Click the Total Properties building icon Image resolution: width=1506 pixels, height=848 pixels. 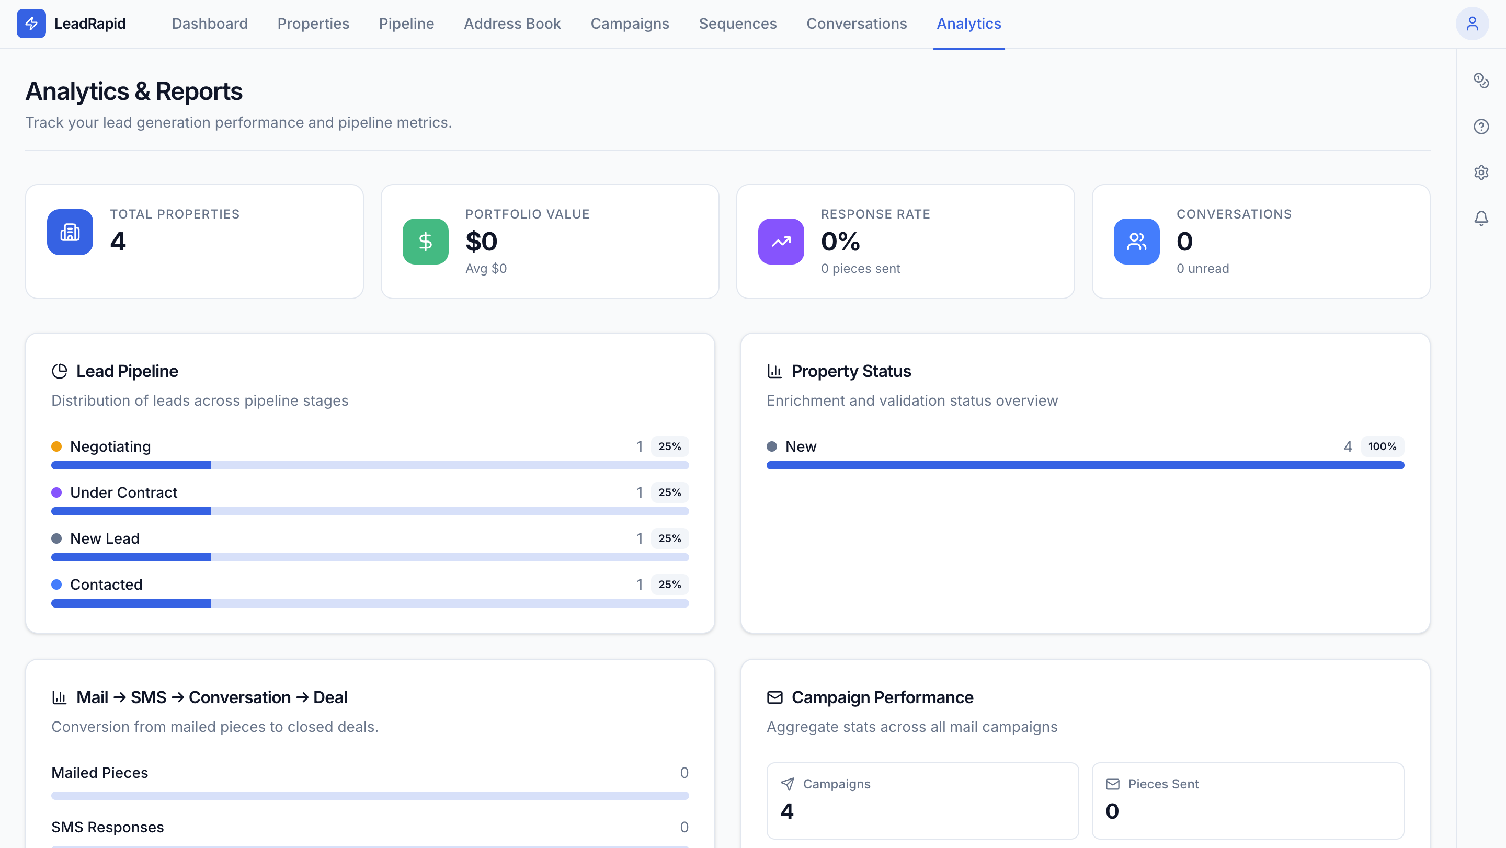[x=70, y=232]
